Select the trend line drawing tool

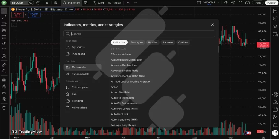pyautogui.click(x=4, y=17)
